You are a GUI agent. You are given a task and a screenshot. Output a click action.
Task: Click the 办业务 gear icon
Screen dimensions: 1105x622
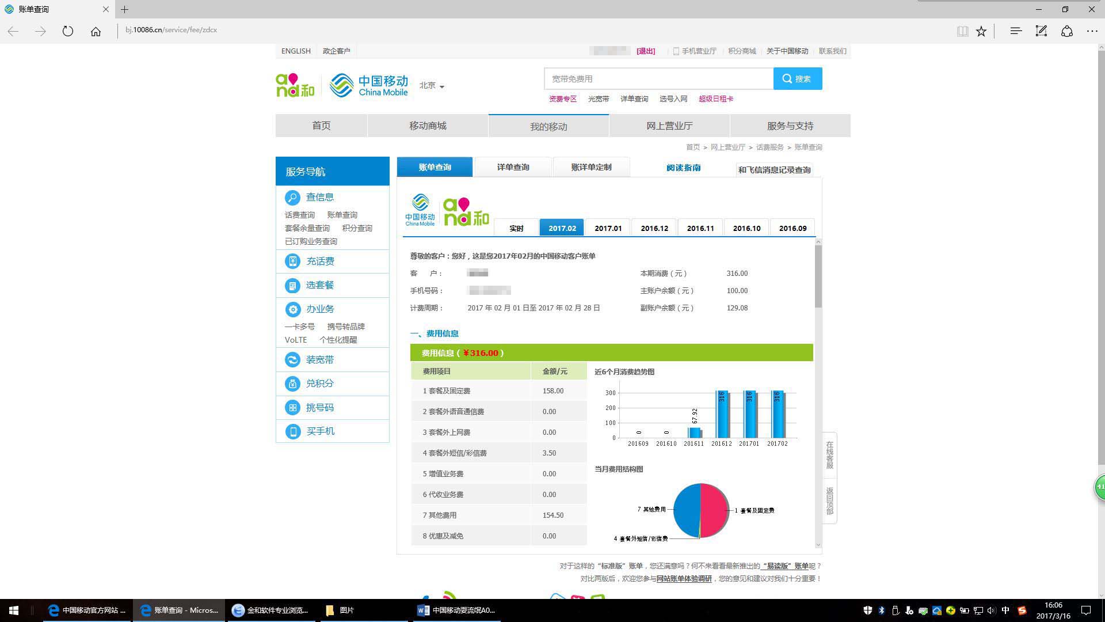tap(292, 309)
